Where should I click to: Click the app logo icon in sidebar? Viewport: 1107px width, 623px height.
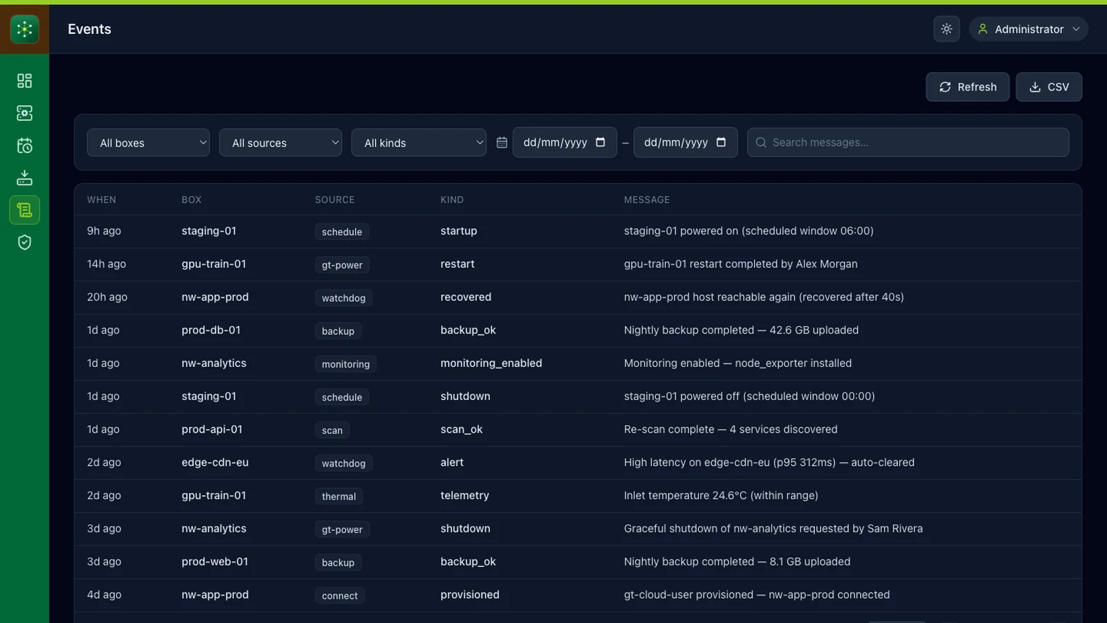24,29
